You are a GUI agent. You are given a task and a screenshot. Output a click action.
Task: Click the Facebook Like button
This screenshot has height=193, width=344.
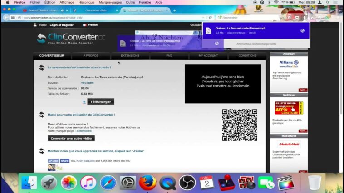pyautogui.click(x=54, y=161)
